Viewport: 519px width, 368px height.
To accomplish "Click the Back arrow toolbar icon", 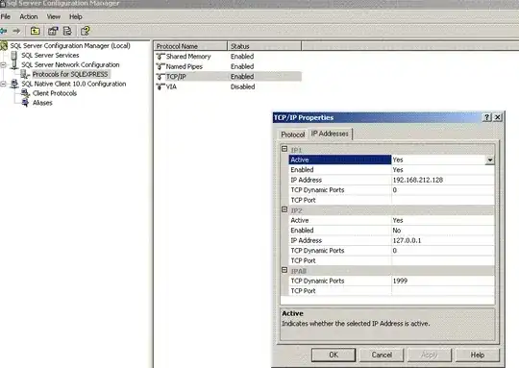I will pyautogui.click(x=3, y=31).
